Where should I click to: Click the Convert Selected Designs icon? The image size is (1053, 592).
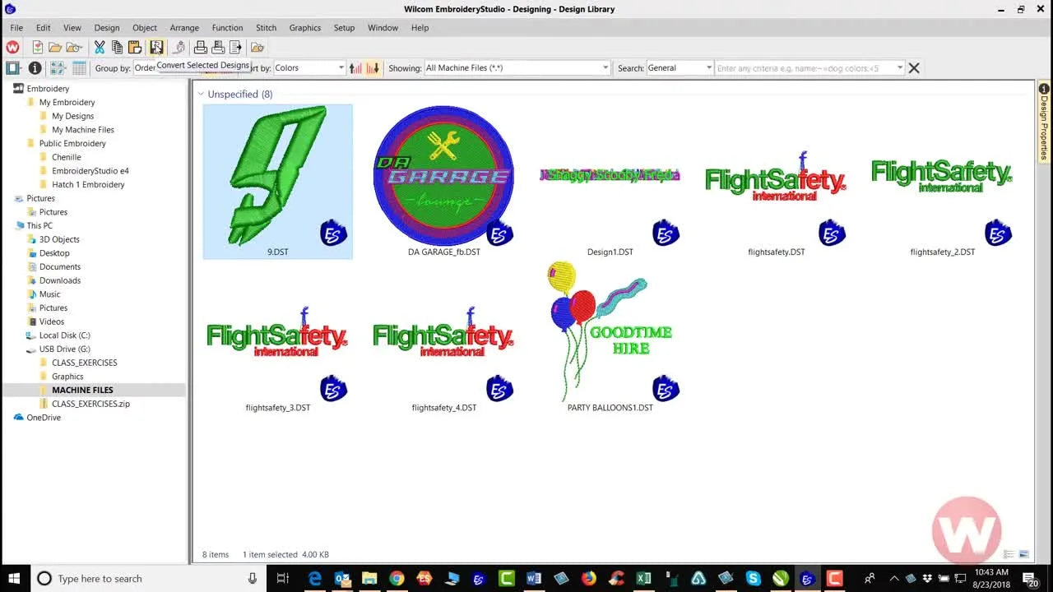pos(156,48)
